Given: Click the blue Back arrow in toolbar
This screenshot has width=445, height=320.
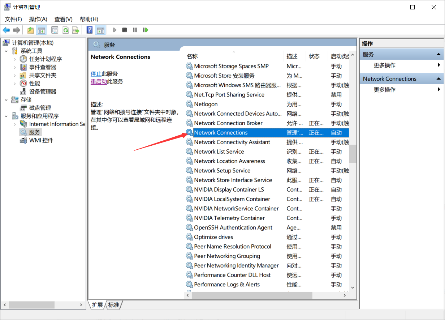Looking at the screenshot, I should point(6,30).
